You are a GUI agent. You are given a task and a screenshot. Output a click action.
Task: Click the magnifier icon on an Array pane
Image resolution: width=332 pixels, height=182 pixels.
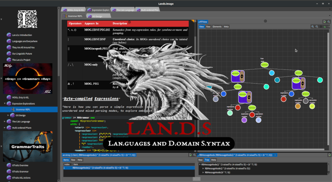tap(194, 155)
